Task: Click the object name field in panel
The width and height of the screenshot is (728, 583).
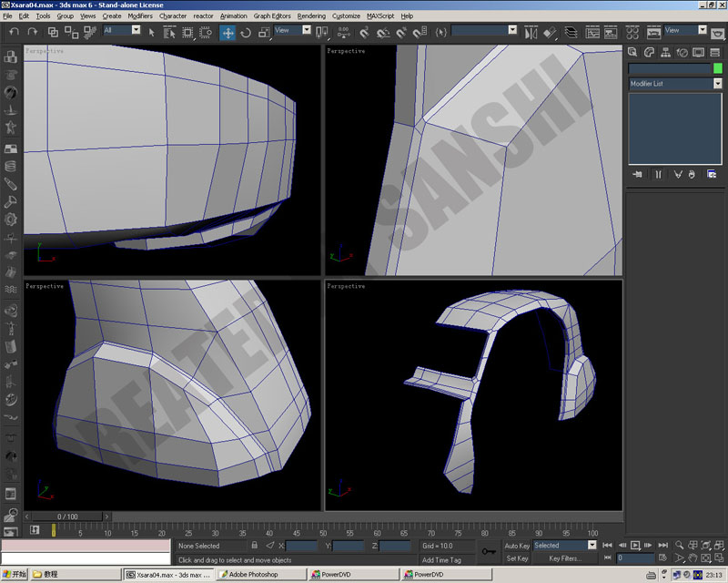Action: pyautogui.click(x=670, y=68)
